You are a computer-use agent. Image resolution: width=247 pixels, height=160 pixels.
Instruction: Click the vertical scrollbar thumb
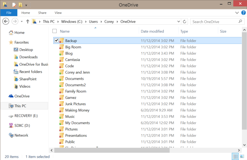tap(244, 81)
